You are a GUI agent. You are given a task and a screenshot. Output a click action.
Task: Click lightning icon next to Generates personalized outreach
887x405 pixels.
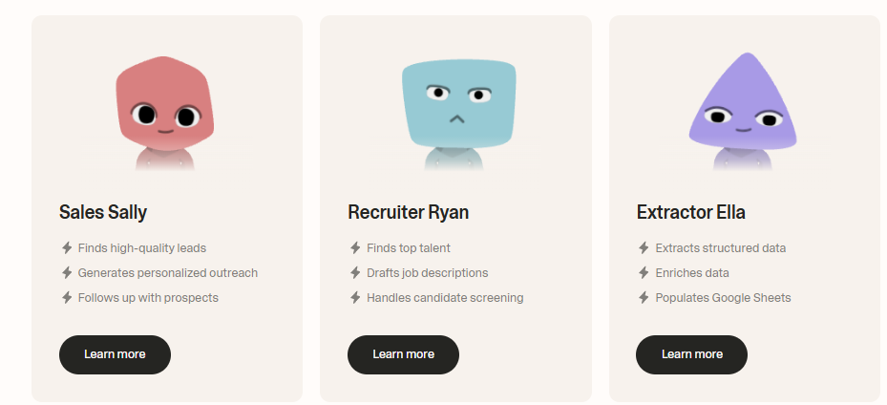click(x=67, y=273)
